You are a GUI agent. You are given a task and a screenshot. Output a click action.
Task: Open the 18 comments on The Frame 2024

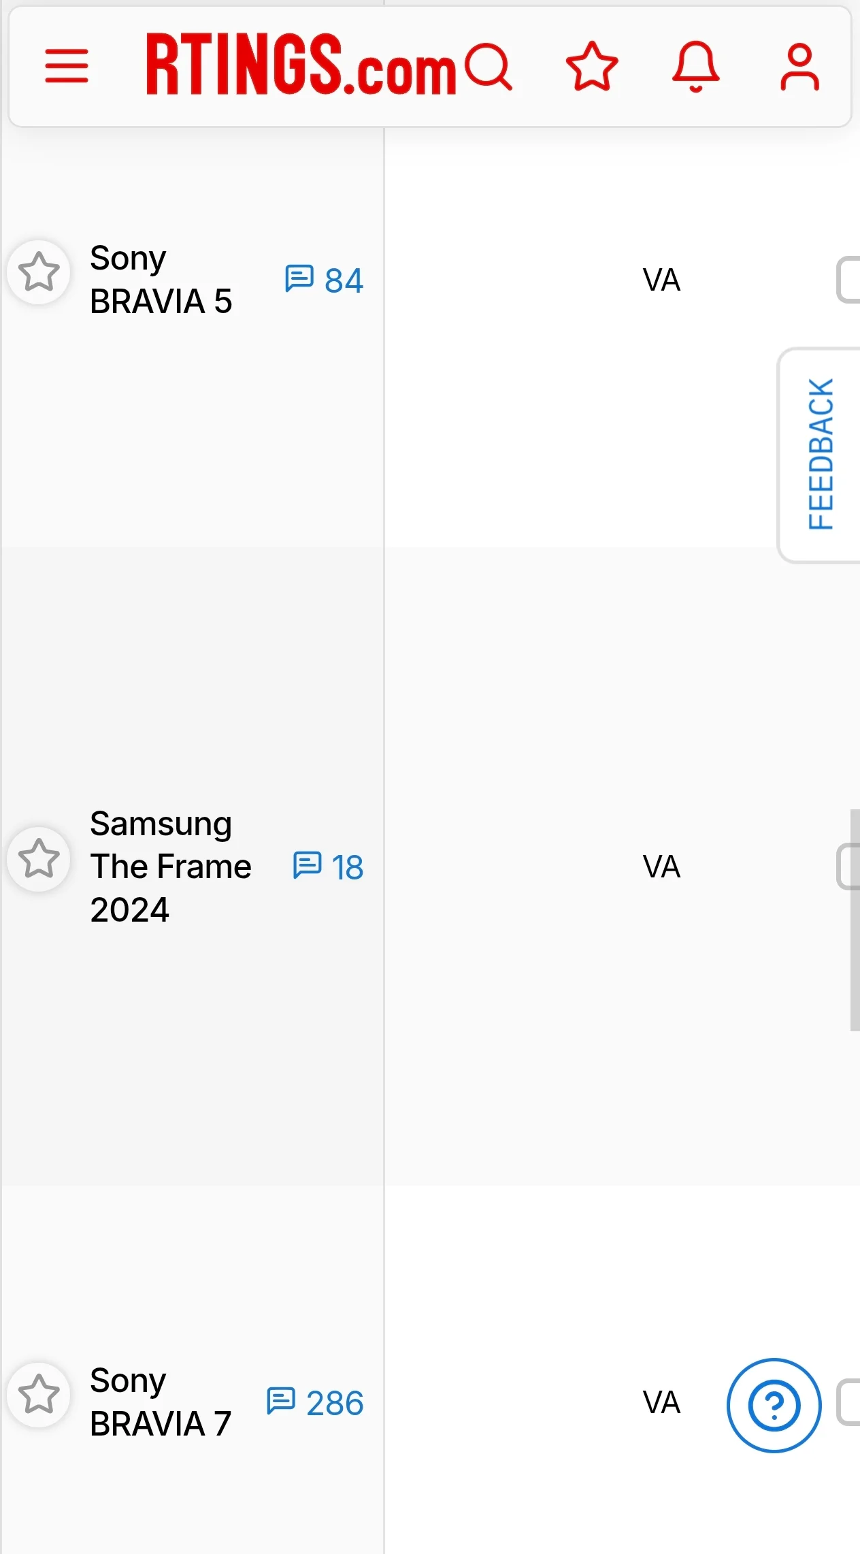point(329,867)
